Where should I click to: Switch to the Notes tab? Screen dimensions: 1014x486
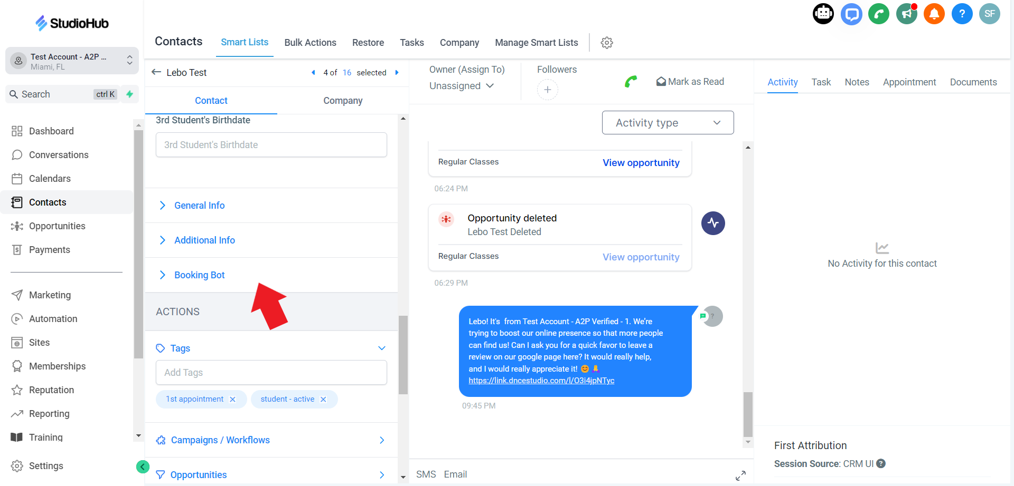click(x=857, y=82)
